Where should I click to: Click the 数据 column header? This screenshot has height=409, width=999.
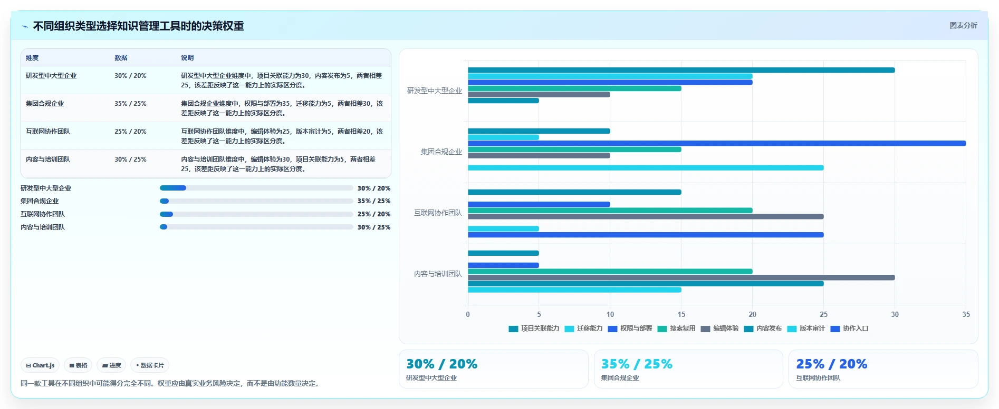pyautogui.click(x=121, y=58)
